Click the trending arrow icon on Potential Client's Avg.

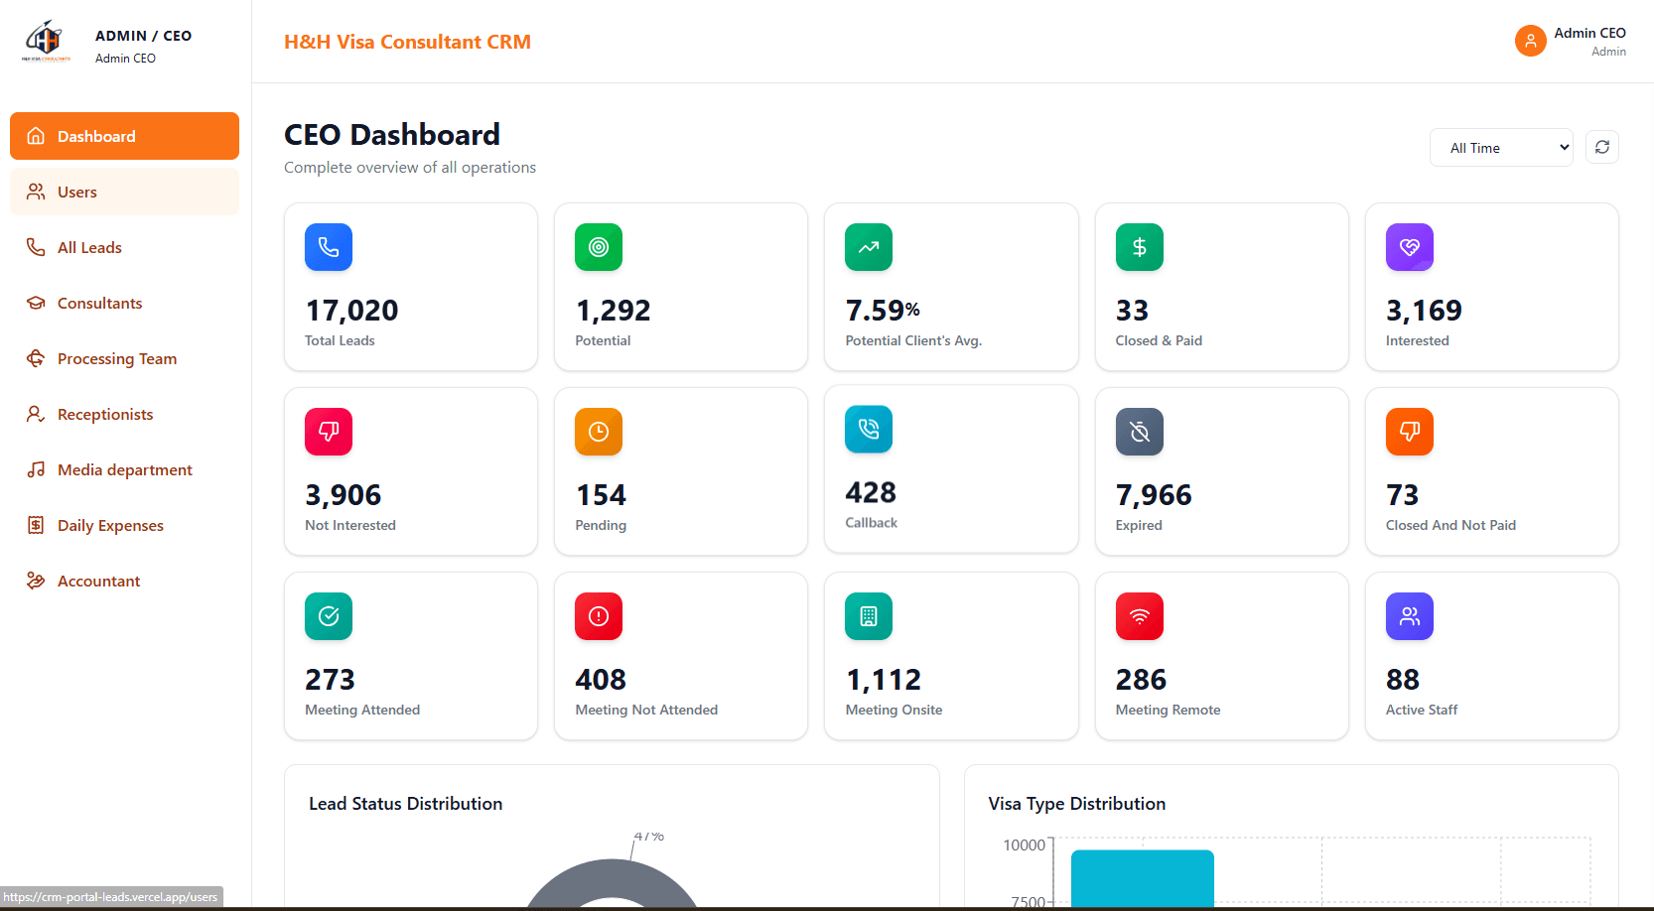(x=869, y=247)
